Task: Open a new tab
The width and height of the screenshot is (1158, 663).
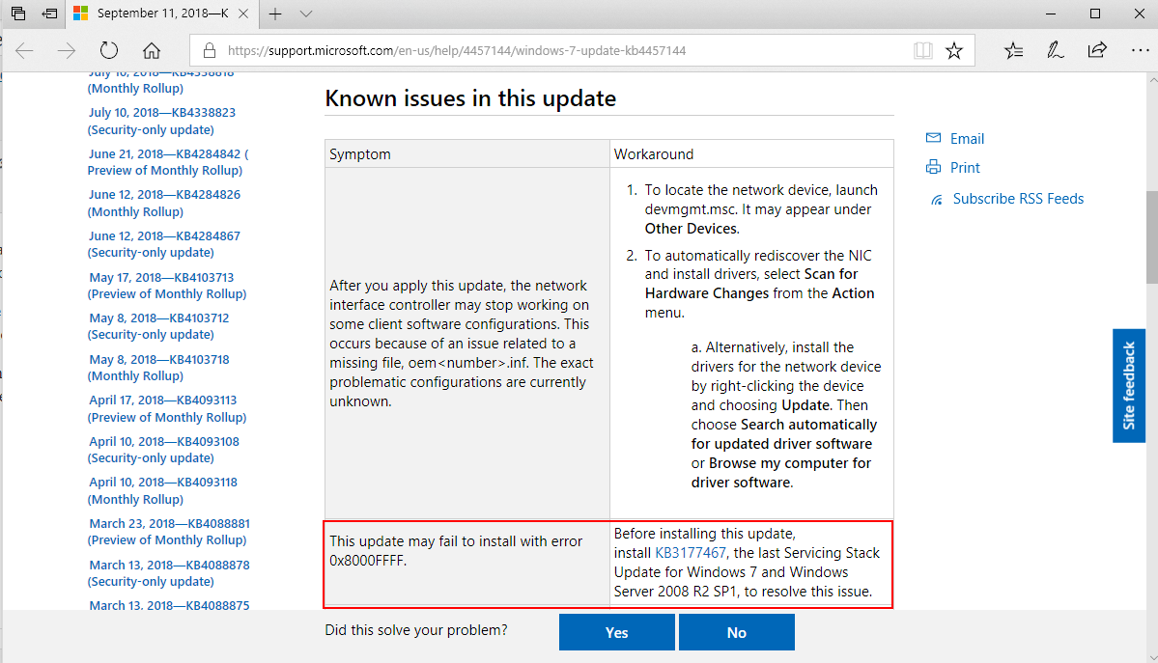Action: (275, 14)
